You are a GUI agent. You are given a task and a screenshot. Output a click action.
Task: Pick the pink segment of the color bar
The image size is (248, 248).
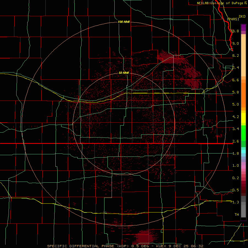pyautogui.click(x=243, y=167)
